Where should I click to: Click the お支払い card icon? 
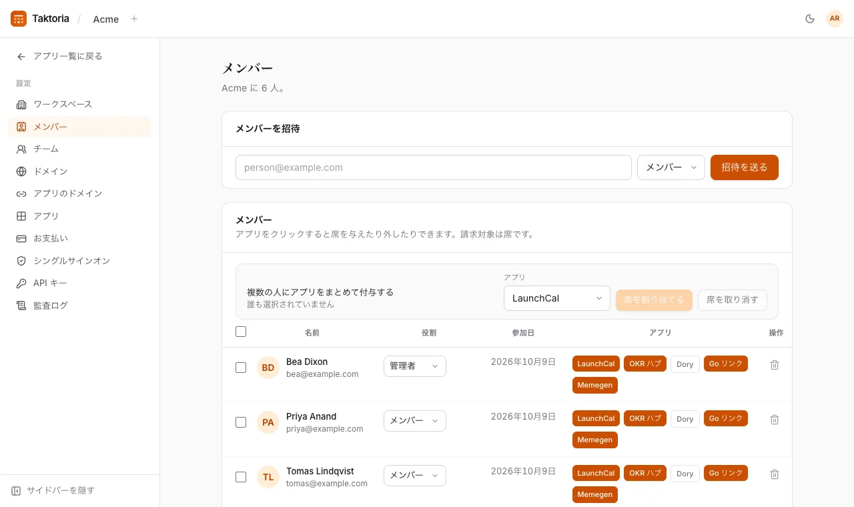21,238
